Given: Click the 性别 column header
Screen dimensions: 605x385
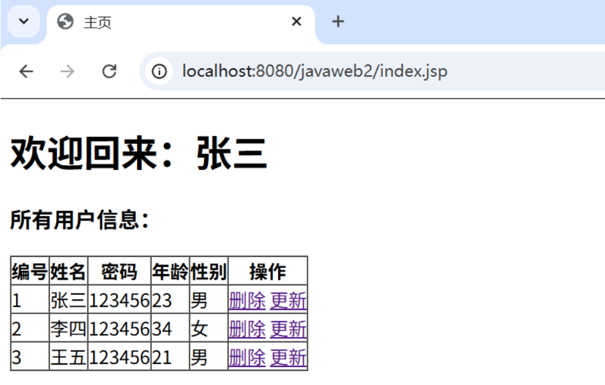Looking at the screenshot, I should pyautogui.click(x=208, y=271).
